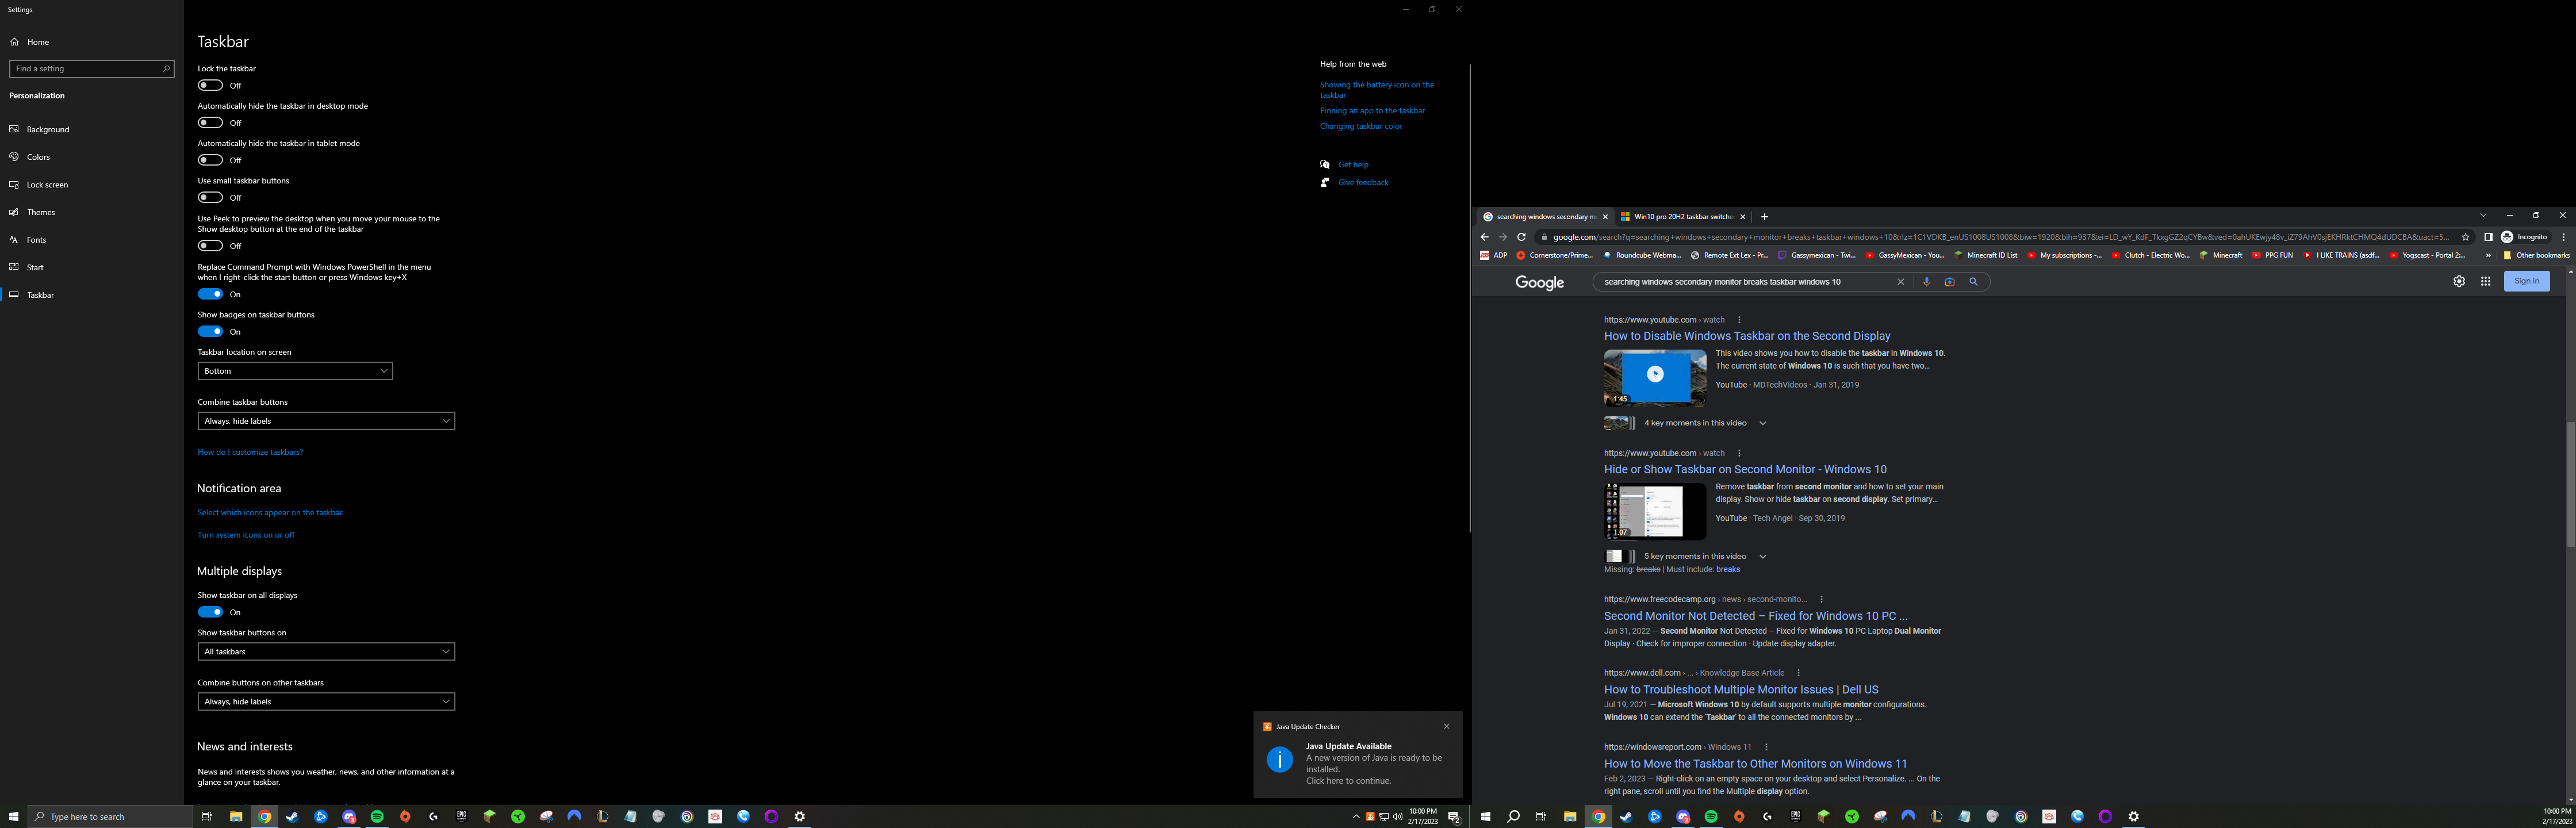Click the Java update tray icon
The width and height of the screenshot is (2576, 828).
[x=1370, y=816]
